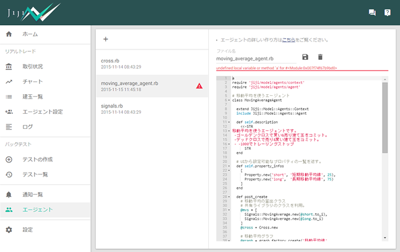Click the gear icon beside 設定
The image size is (400, 252).
[9, 229]
